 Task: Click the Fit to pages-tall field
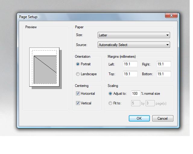pos(150,103)
